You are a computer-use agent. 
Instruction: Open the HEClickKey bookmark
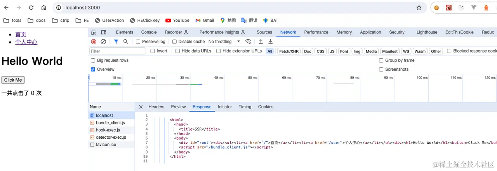pos(145,20)
